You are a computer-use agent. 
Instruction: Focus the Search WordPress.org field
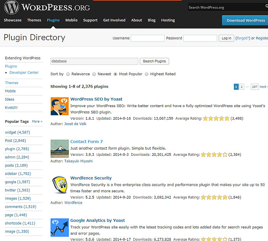click(x=228, y=7)
